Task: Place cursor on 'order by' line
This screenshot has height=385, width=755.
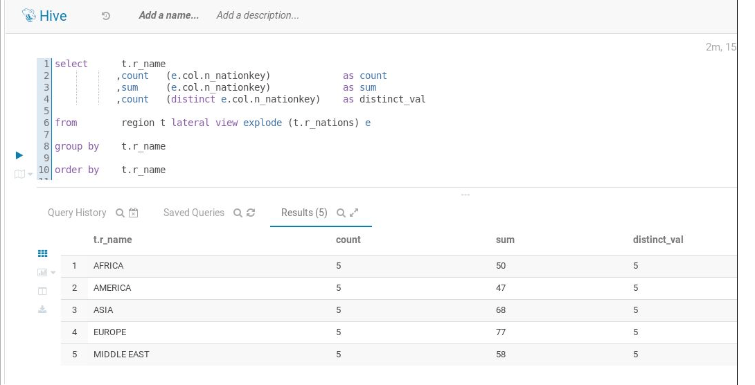Action: (x=110, y=170)
